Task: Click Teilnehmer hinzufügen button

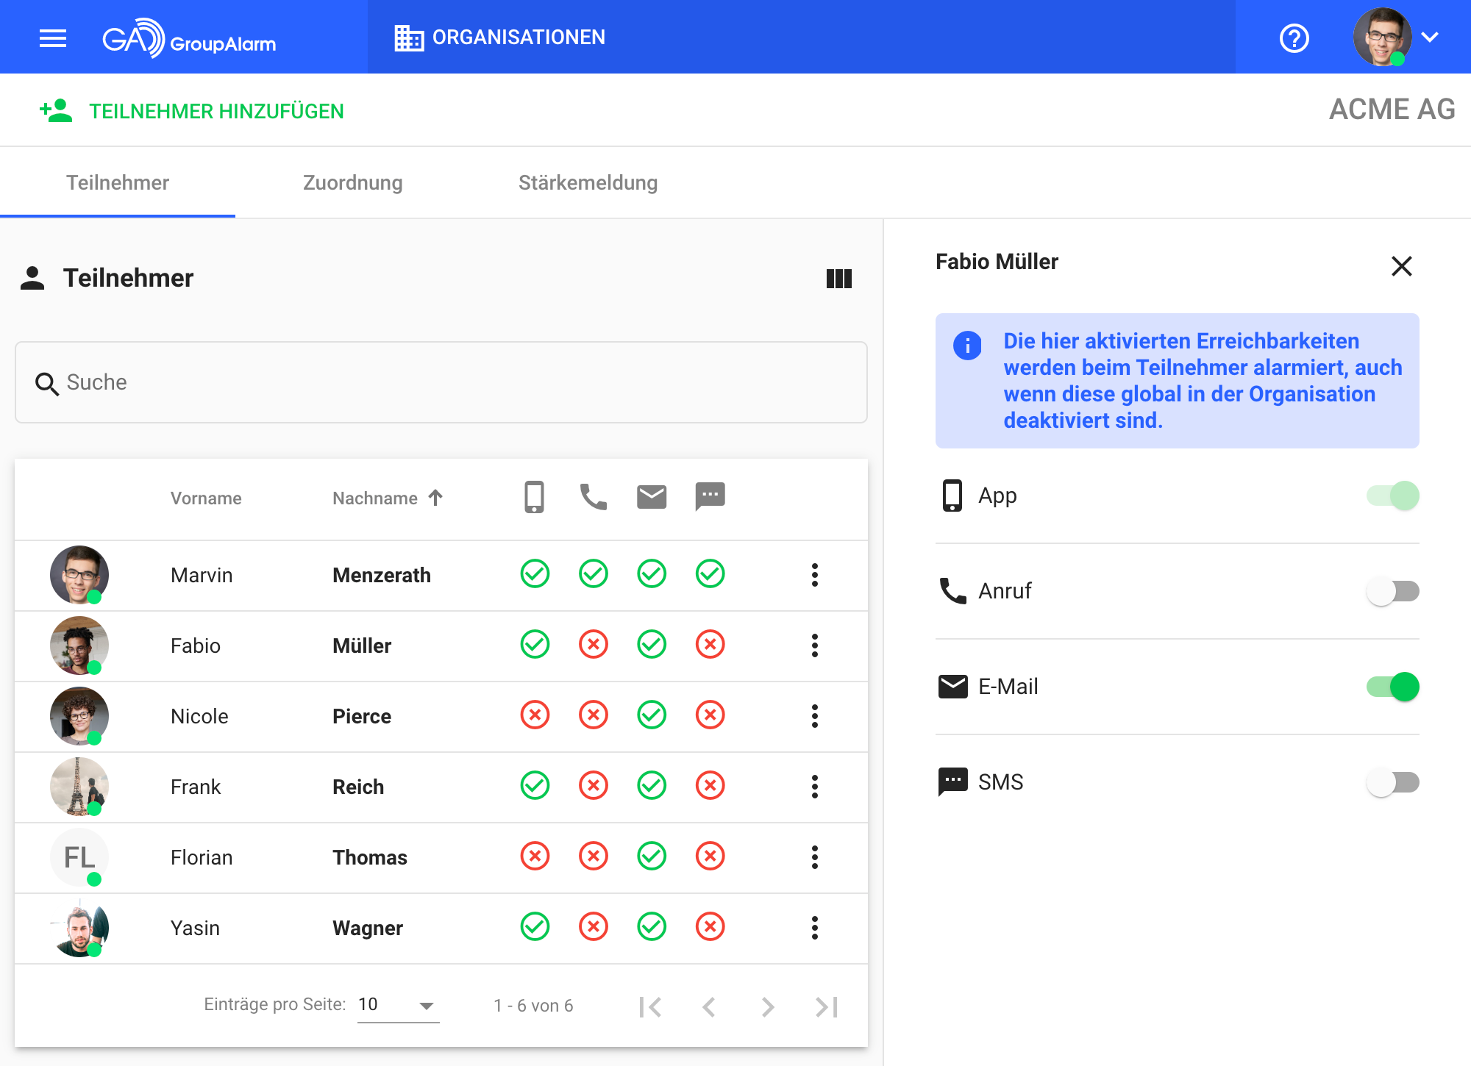Action: click(192, 111)
